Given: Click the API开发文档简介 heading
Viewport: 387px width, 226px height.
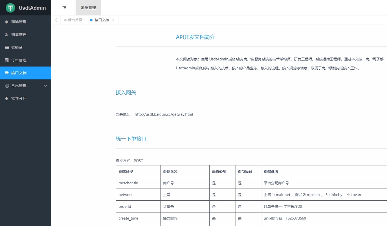Looking at the screenshot, I should click(195, 37).
